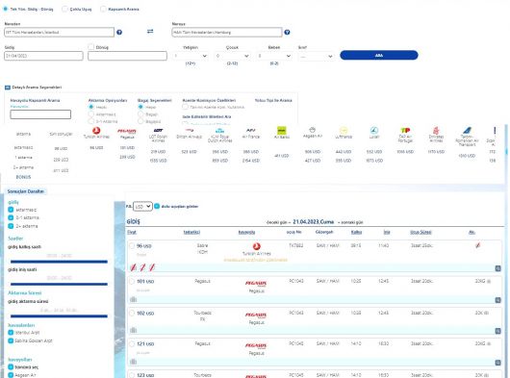Choose Aktarmasız under Aktarma Opsiyonları

[91, 114]
